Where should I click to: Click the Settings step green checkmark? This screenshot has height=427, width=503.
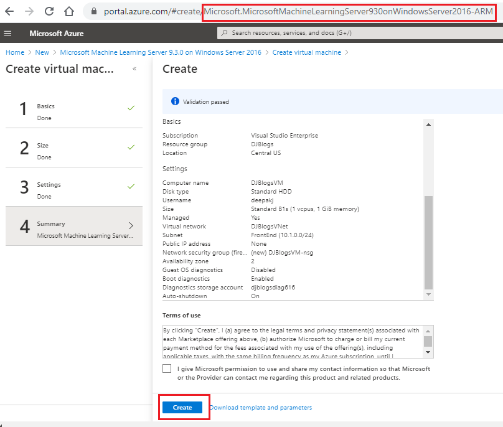coord(131,186)
